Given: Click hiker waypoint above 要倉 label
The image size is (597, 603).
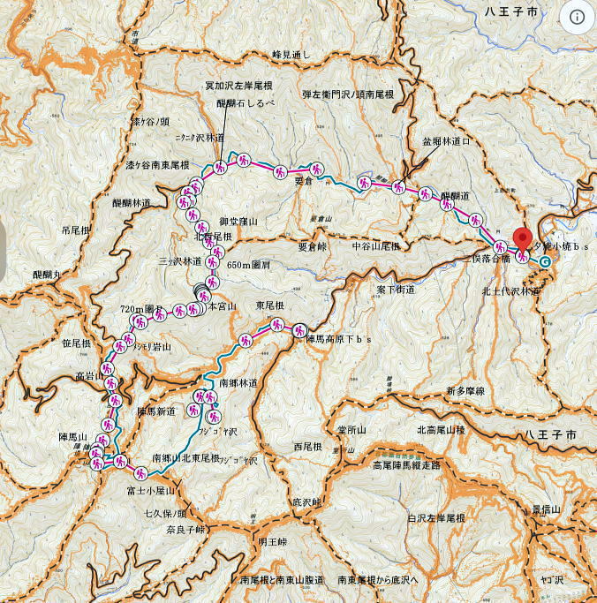Looking at the screenshot, I should pos(316,169).
